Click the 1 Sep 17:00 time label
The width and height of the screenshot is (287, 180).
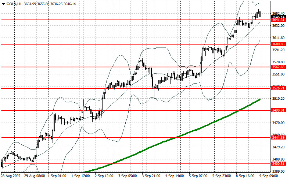(x=80, y=176)
